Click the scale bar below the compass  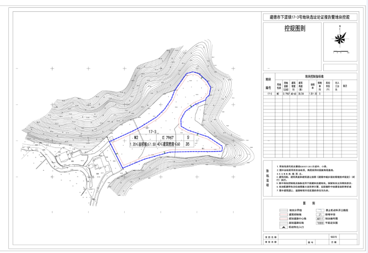[340, 50]
